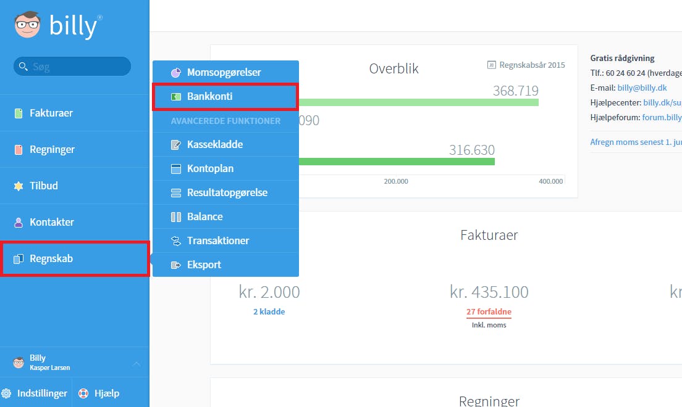Open Transaktioner from the submenu
The image size is (682, 407).
click(225, 240)
